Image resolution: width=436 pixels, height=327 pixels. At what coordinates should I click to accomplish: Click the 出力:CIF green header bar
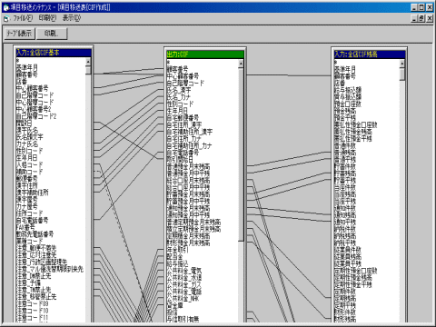[205, 54]
